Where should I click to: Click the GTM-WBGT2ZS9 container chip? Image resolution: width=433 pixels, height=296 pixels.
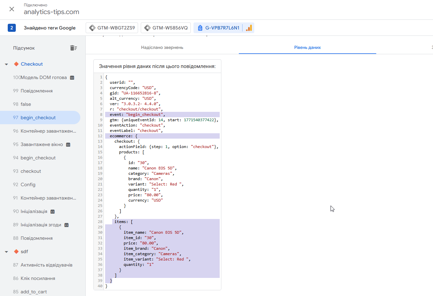click(x=112, y=28)
